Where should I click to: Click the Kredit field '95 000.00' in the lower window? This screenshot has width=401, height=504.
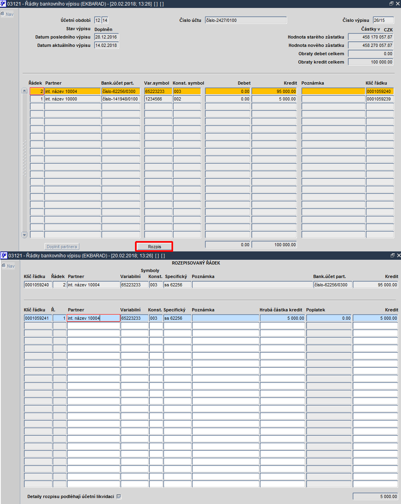(x=375, y=285)
